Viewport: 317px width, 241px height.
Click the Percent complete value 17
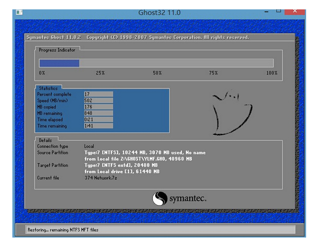[x=98, y=94]
